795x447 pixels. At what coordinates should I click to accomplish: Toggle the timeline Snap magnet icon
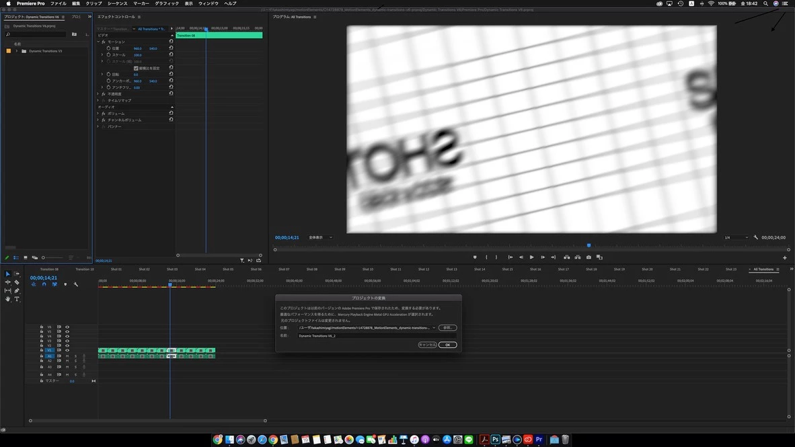(44, 284)
